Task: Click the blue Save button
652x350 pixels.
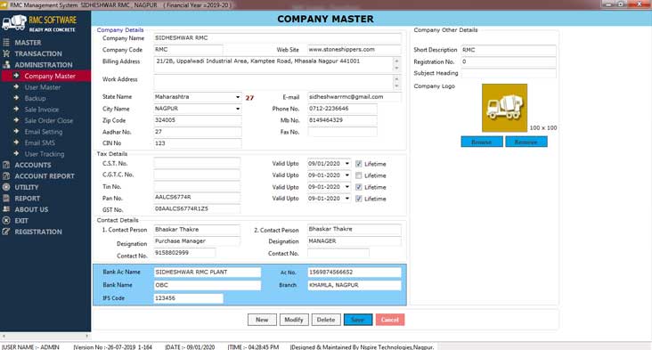Action: [358, 320]
